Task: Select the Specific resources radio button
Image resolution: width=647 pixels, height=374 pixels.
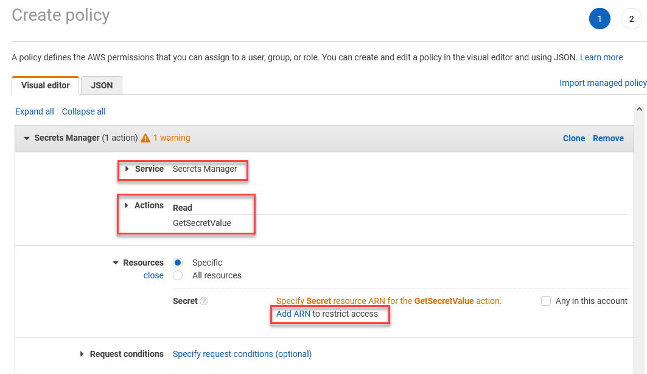Action: (x=178, y=263)
